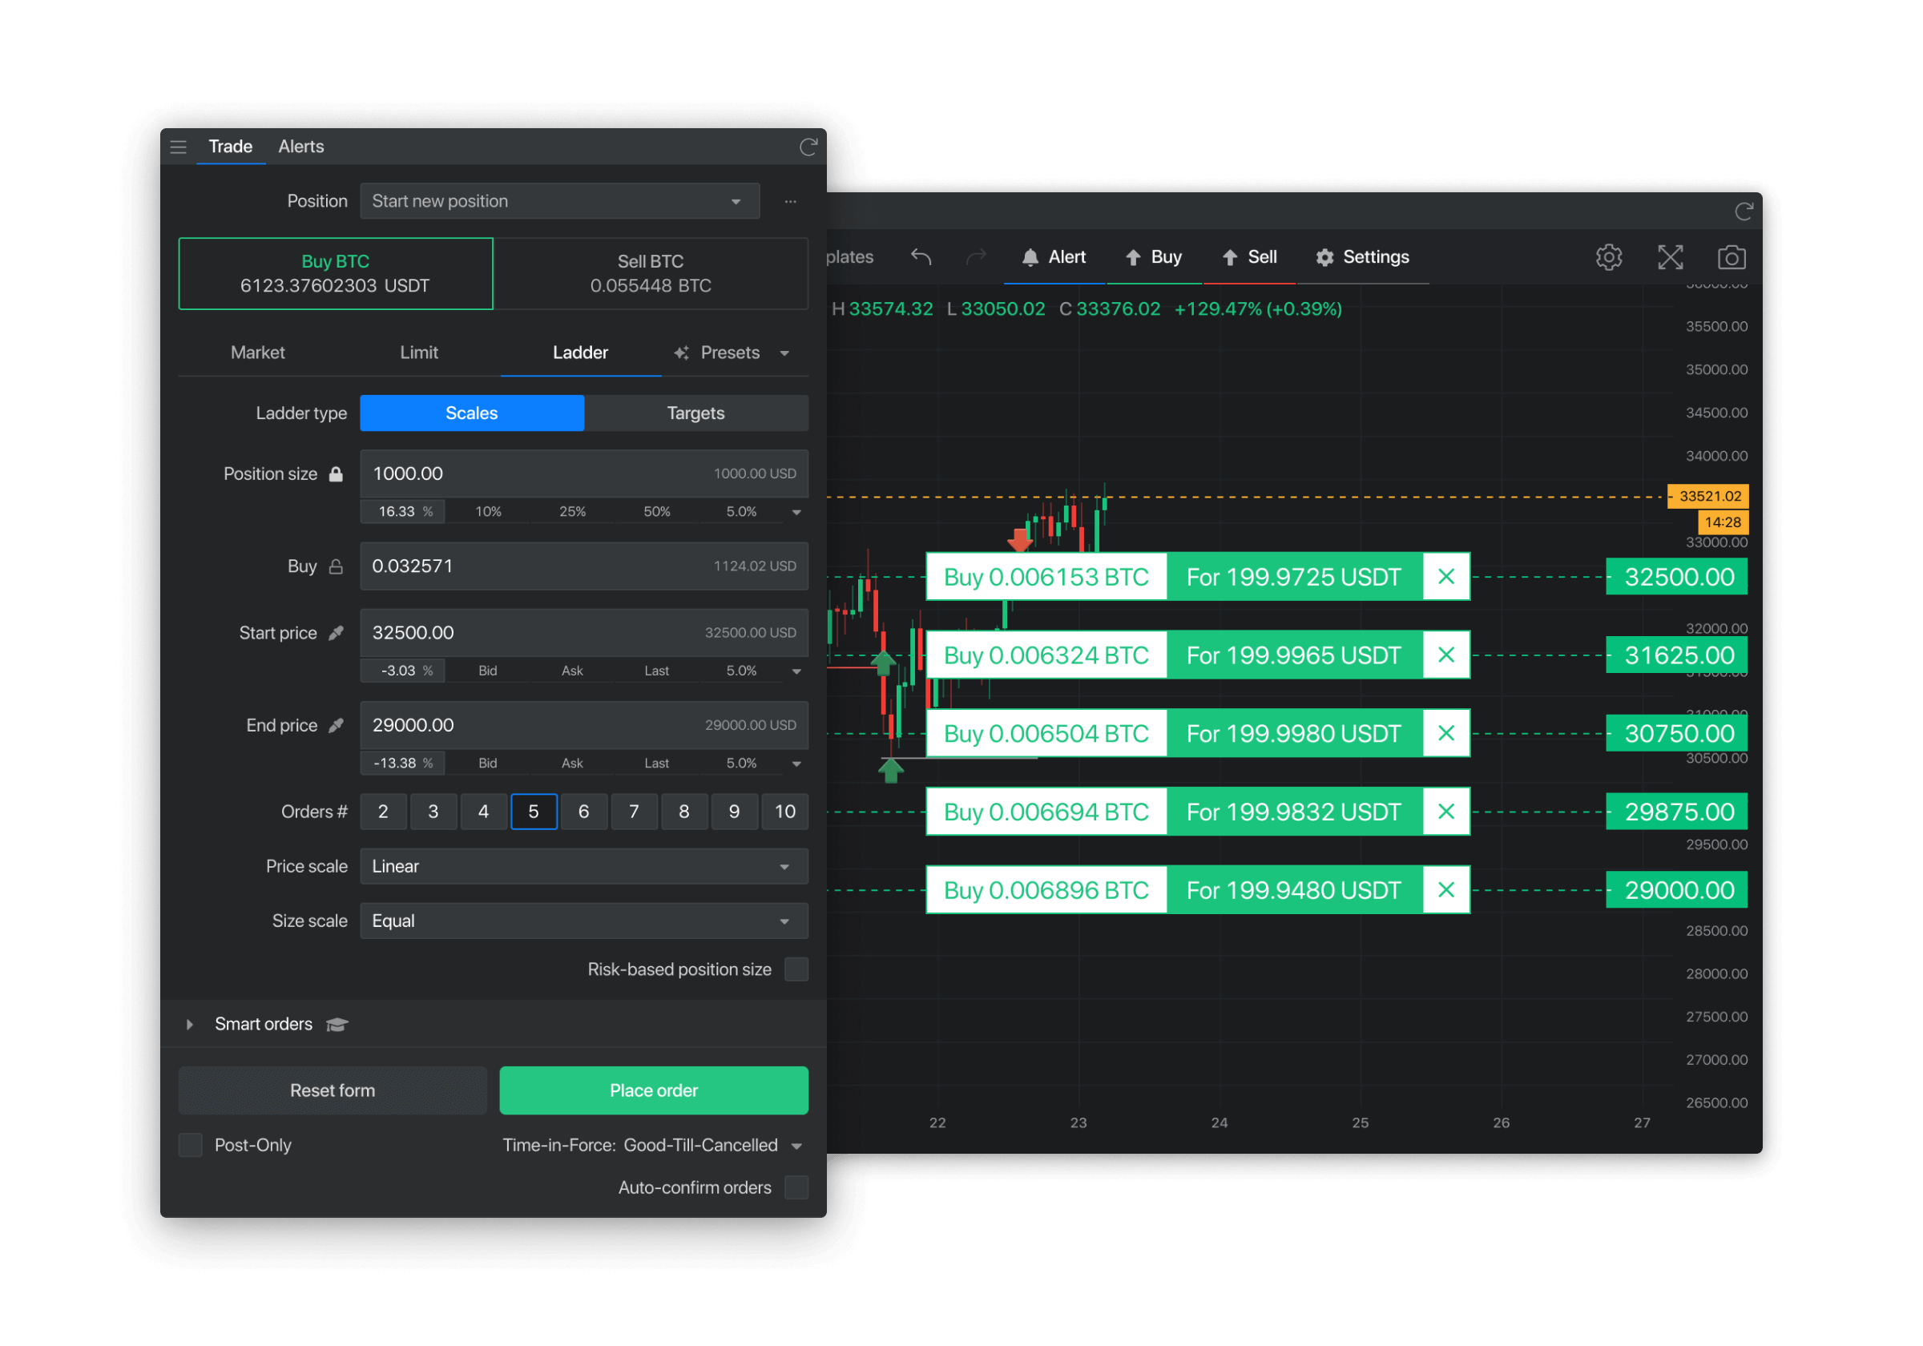Click Buy in chart toolbar
Viewport: 1923px width, 1346px height.
(1153, 257)
